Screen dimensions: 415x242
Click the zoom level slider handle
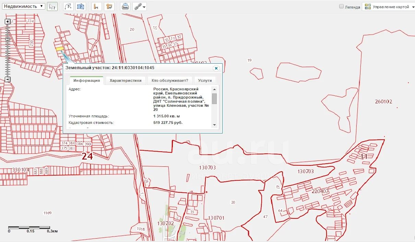8,39
